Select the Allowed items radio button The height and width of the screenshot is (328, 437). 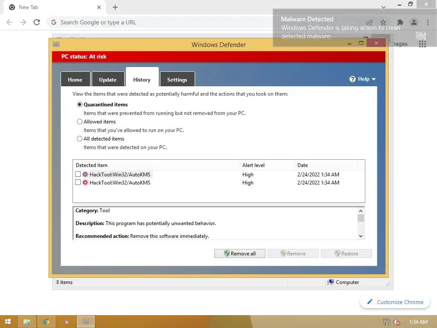point(79,122)
